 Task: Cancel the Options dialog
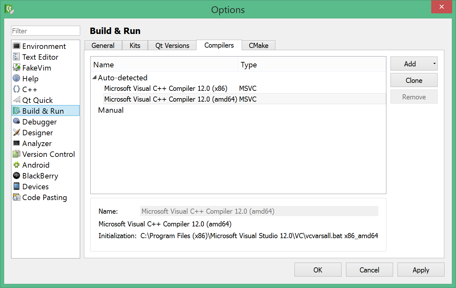click(369, 270)
